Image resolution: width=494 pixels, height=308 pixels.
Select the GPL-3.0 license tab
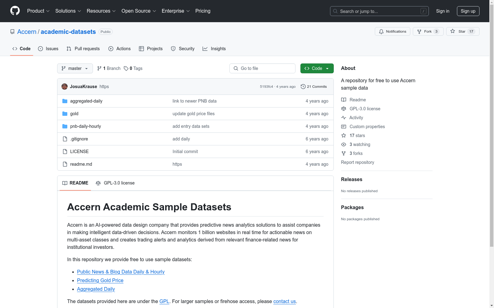[115, 183]
